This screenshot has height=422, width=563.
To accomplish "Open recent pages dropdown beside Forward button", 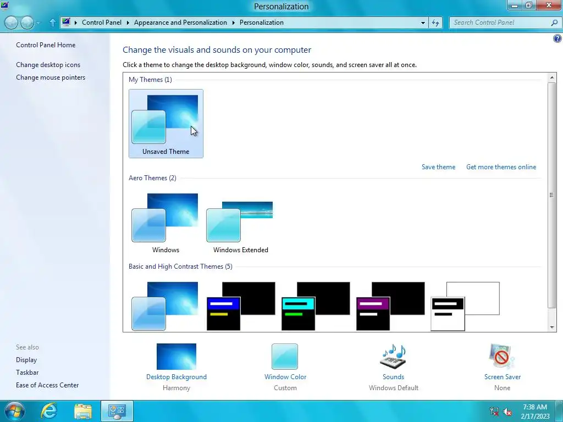I will 38,23.
